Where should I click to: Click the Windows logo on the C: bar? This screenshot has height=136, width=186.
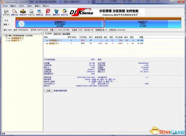click(22, 24)
